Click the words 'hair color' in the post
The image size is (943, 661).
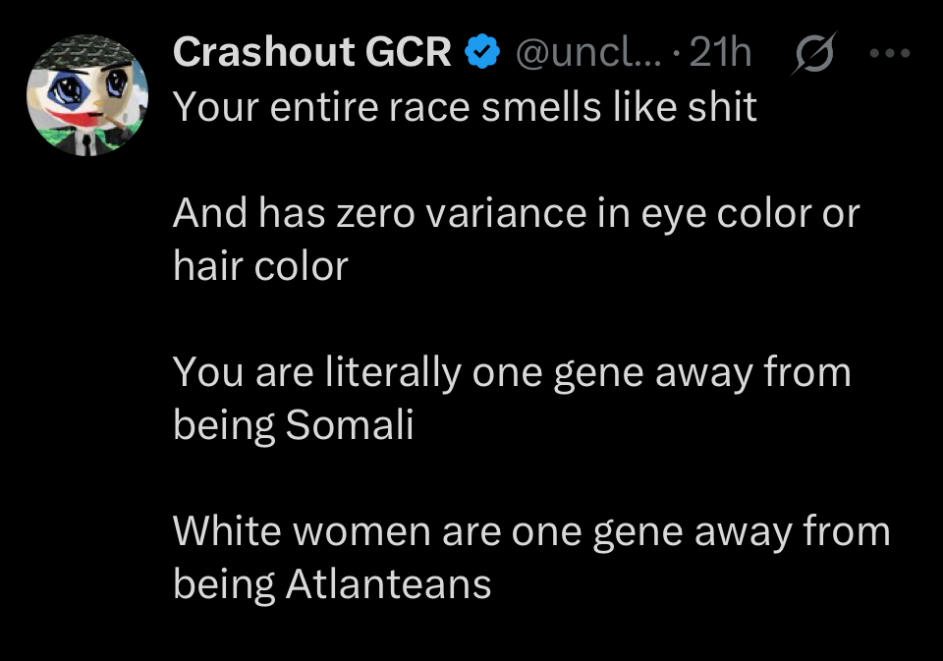260,266
